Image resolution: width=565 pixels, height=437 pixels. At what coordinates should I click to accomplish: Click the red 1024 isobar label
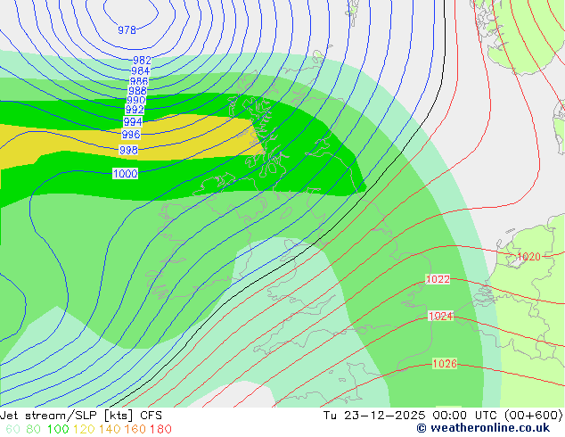pos(440,317)
